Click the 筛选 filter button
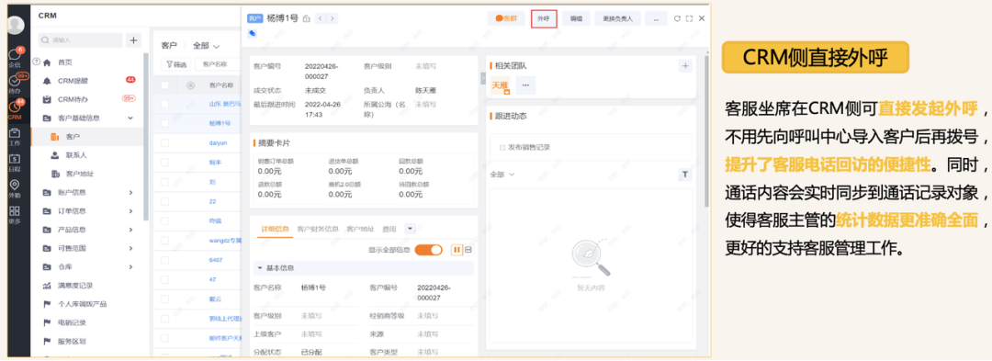Viewport: 992px width, 361px height. click(x=176, y=64)
